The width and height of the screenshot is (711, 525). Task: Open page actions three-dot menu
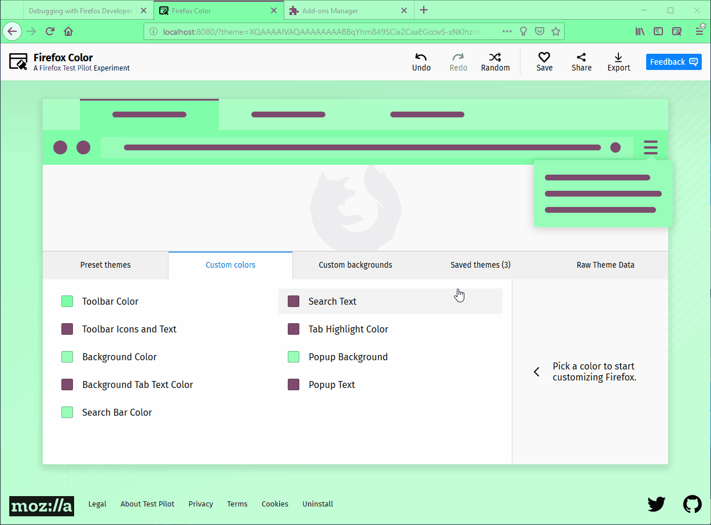click(x=507, y=32)
